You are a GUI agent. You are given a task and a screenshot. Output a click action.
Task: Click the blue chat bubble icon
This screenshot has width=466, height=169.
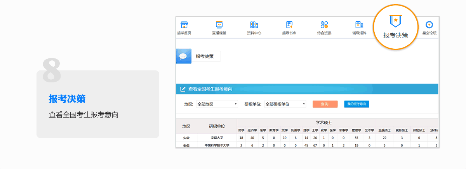183,56
